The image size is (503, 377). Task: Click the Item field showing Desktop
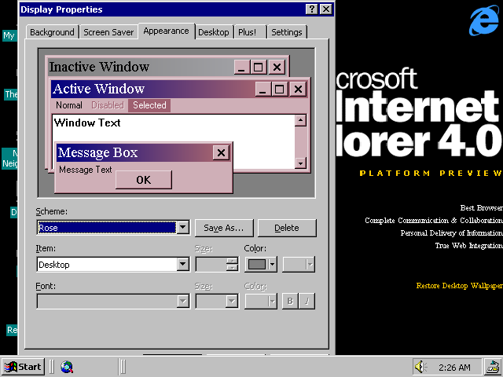coord(107,265)
